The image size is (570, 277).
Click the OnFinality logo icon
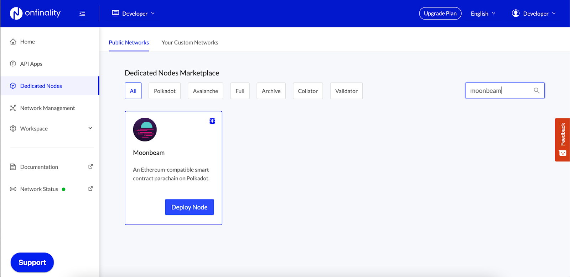(x=16, y=14)
